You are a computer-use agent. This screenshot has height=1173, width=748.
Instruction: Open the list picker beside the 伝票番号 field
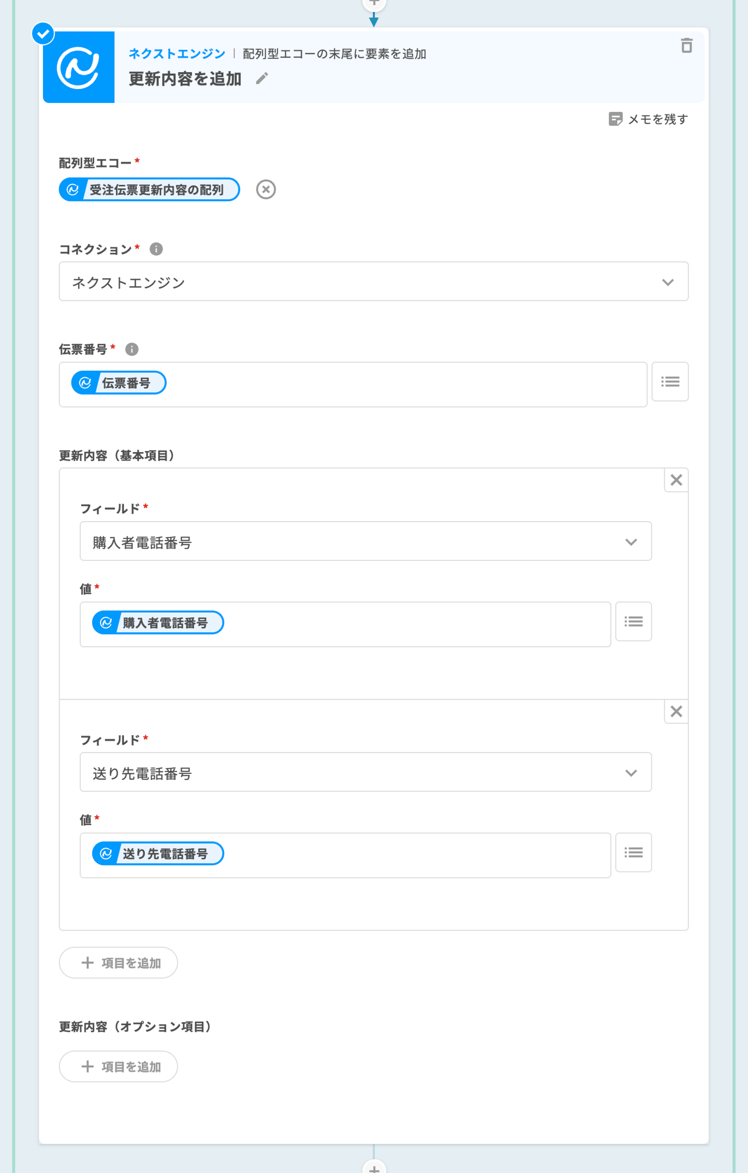pyautogui.click(x=669, y=381)
